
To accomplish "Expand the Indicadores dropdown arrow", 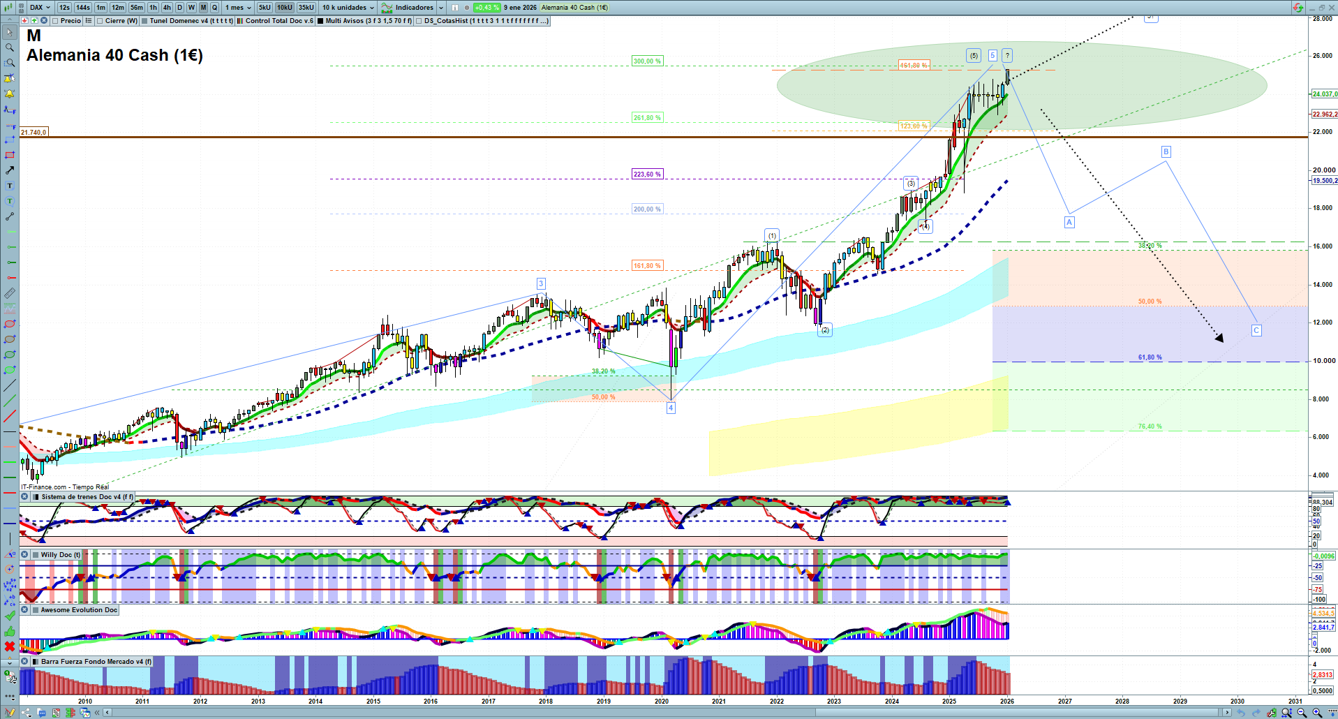I will [441, 8].
